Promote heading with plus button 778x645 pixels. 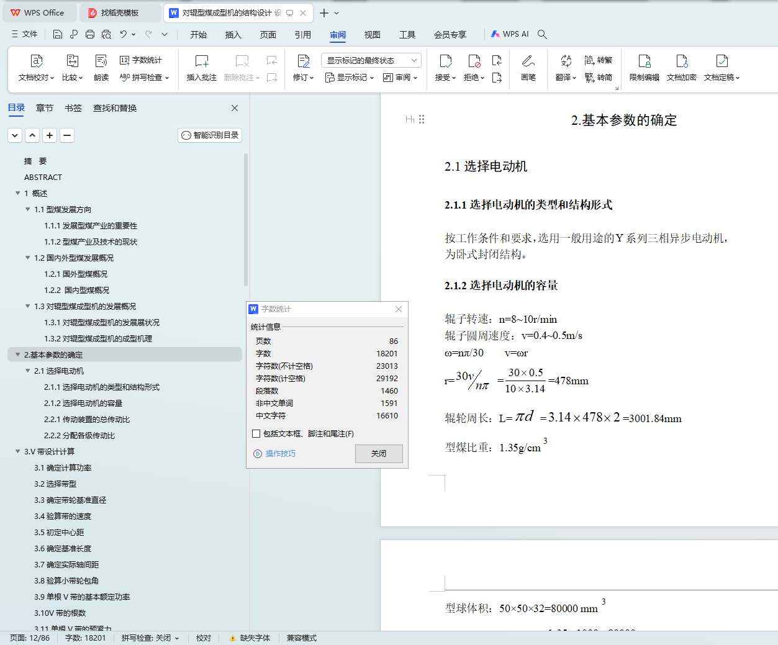(x=50, y=135)
